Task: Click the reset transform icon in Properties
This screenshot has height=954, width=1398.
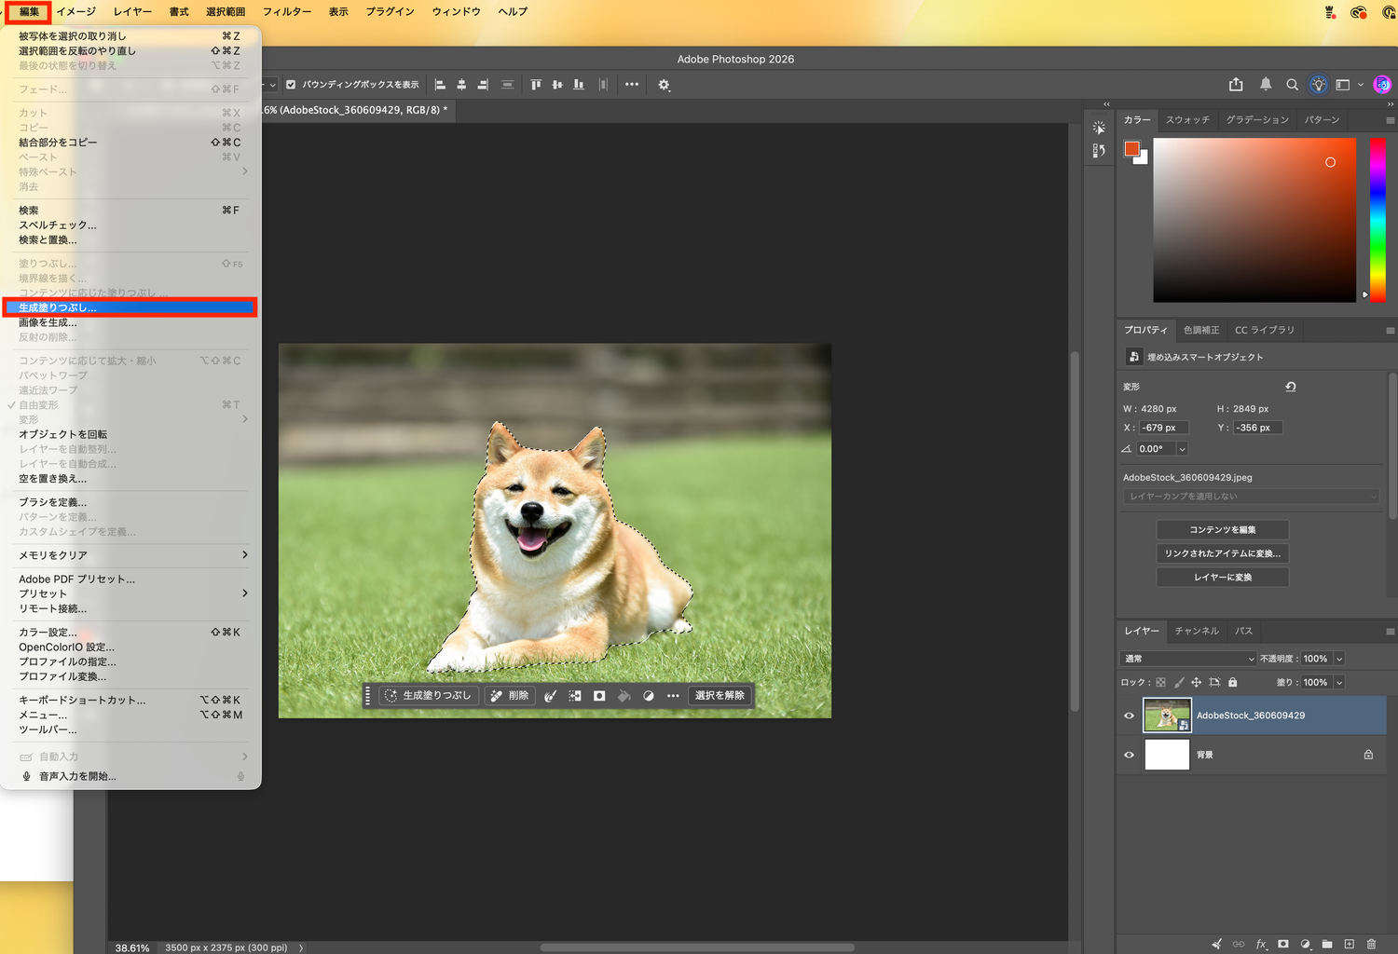Action: 1291,387
